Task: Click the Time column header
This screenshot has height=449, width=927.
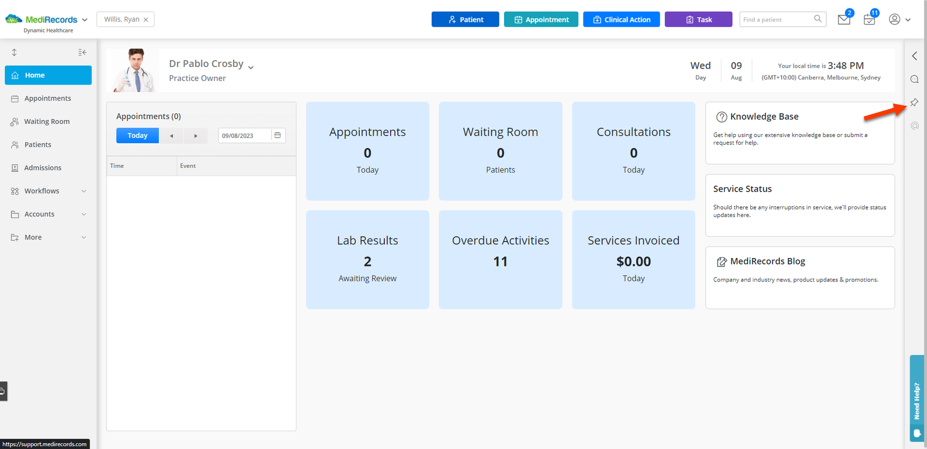Action: coord(142,166)
